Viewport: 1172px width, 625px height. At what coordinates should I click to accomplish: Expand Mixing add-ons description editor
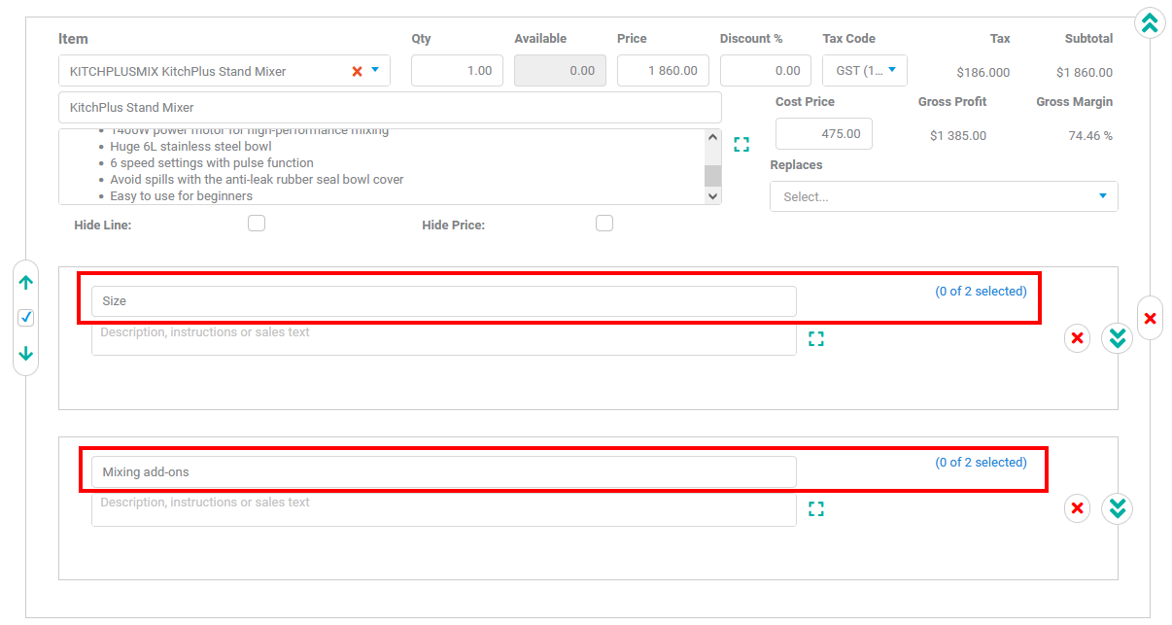[x=816, y=508]
